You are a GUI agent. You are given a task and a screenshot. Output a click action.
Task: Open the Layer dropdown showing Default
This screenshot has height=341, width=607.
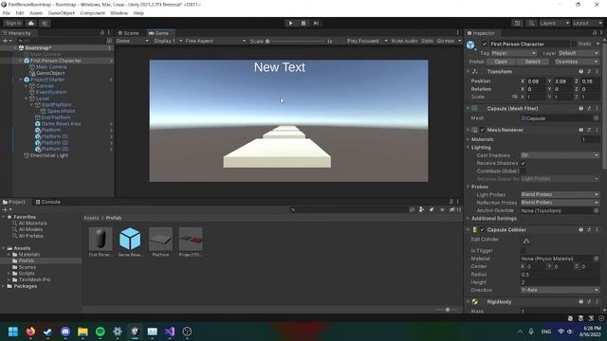point(579,53)
